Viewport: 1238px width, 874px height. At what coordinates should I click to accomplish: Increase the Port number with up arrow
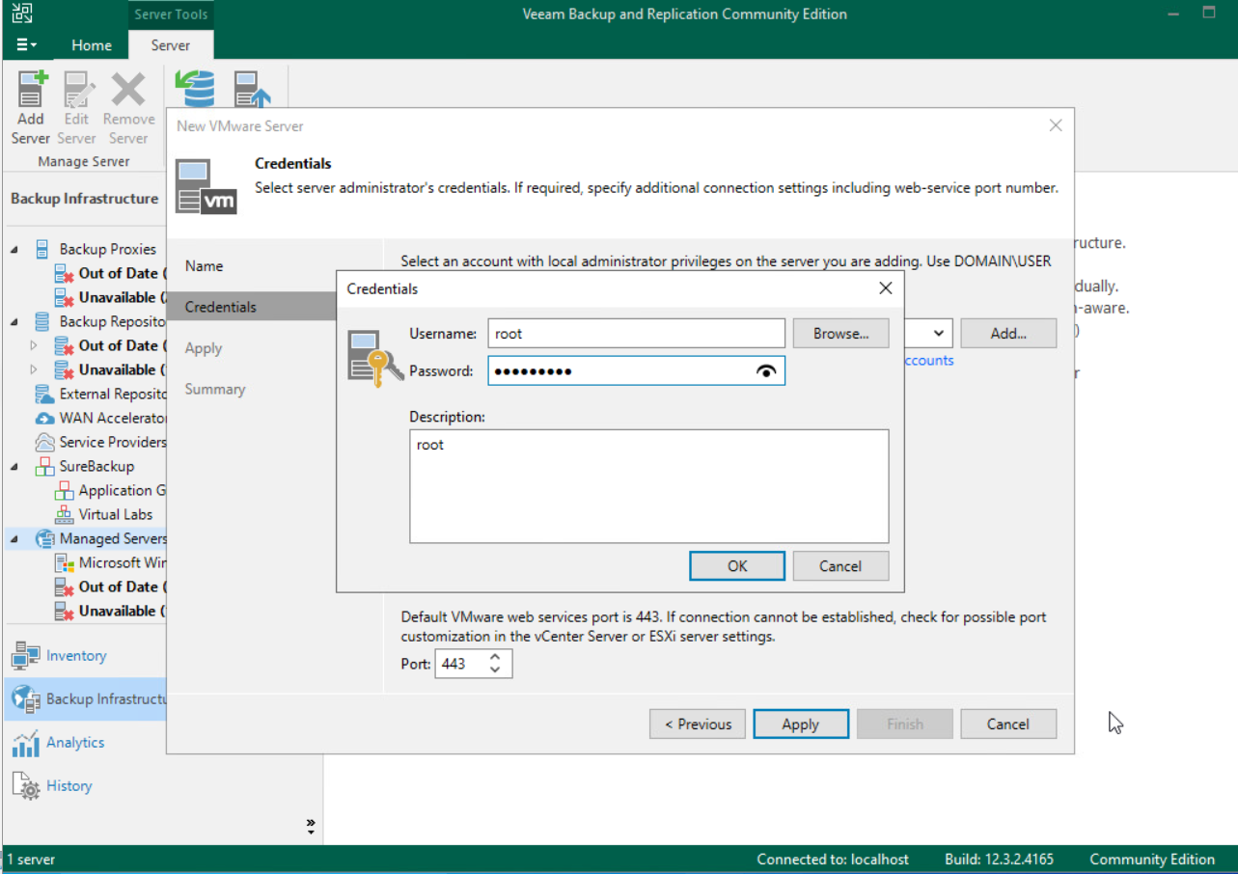pos(495,657)
